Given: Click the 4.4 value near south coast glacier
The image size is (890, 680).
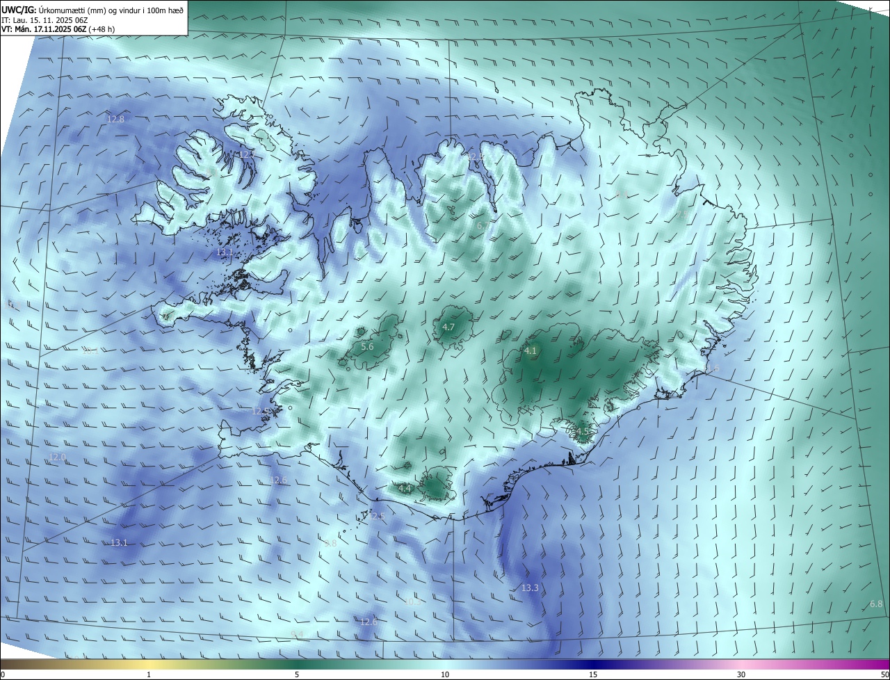Looking at the screenshot, I should pyautogui.click(x=405, y=489).
